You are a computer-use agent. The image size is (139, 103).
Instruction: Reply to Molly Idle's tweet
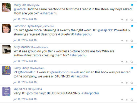(122, 20)
